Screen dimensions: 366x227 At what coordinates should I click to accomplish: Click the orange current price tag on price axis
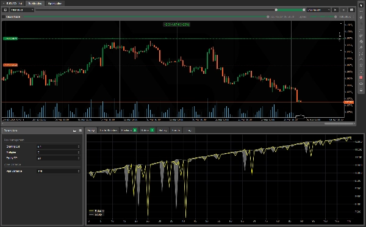349,102
